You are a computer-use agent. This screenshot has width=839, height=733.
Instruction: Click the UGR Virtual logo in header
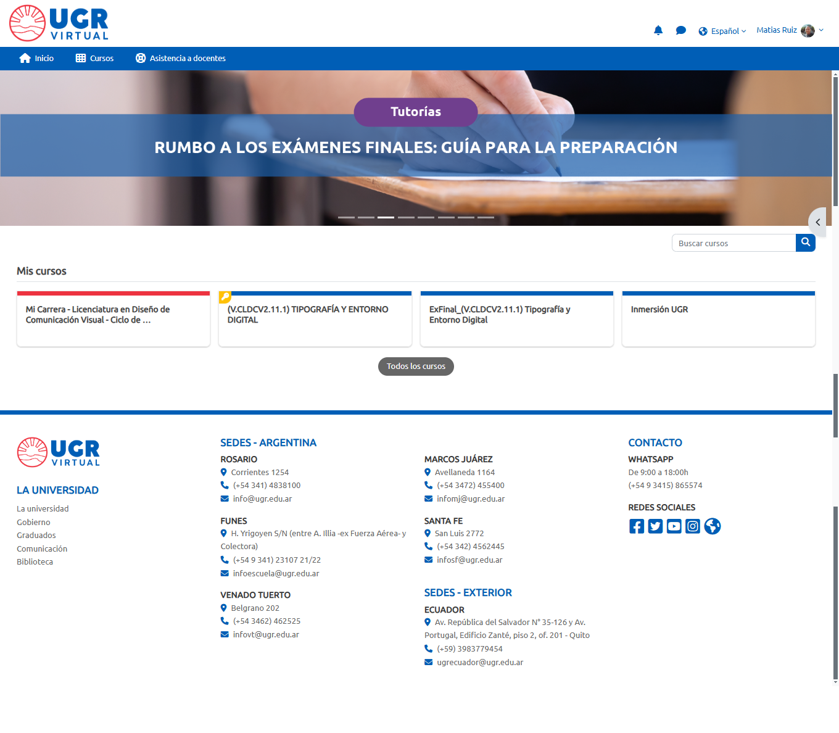point(59,23)
